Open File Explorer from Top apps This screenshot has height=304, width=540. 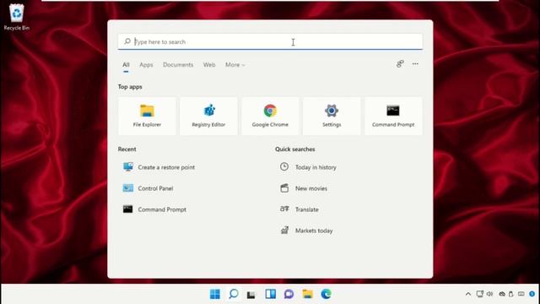(x=147, y=116)
